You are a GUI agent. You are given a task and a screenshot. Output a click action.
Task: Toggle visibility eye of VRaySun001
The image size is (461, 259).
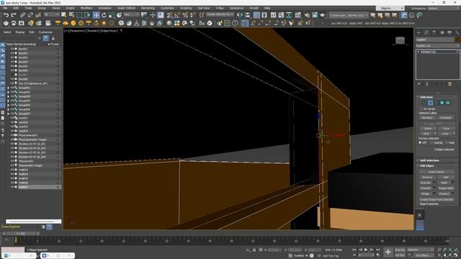12,161
